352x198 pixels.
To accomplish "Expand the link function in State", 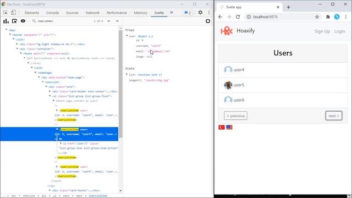I will coord(127,74).
